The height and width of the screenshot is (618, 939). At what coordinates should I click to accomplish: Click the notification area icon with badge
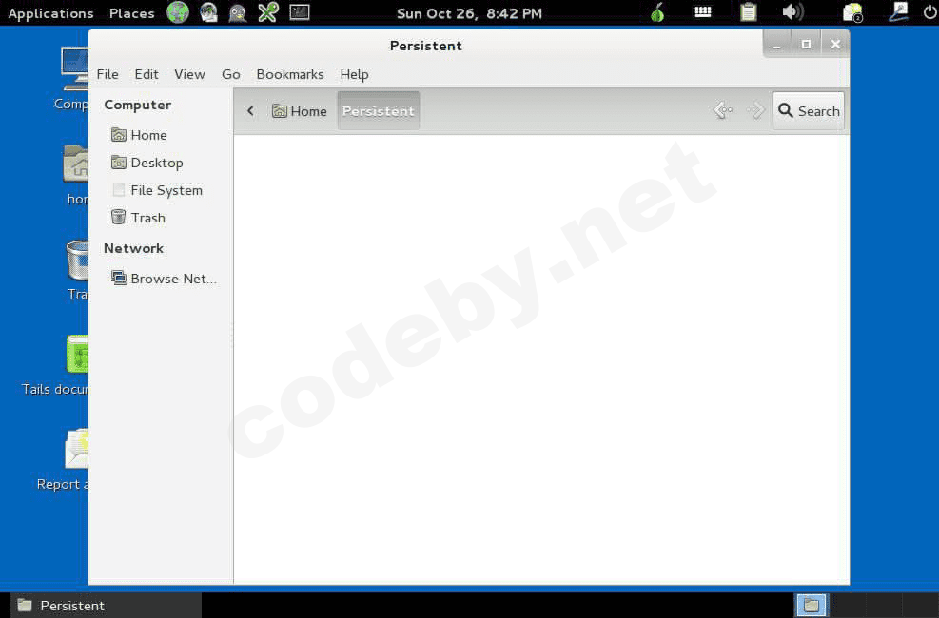[x=852, y=12]
